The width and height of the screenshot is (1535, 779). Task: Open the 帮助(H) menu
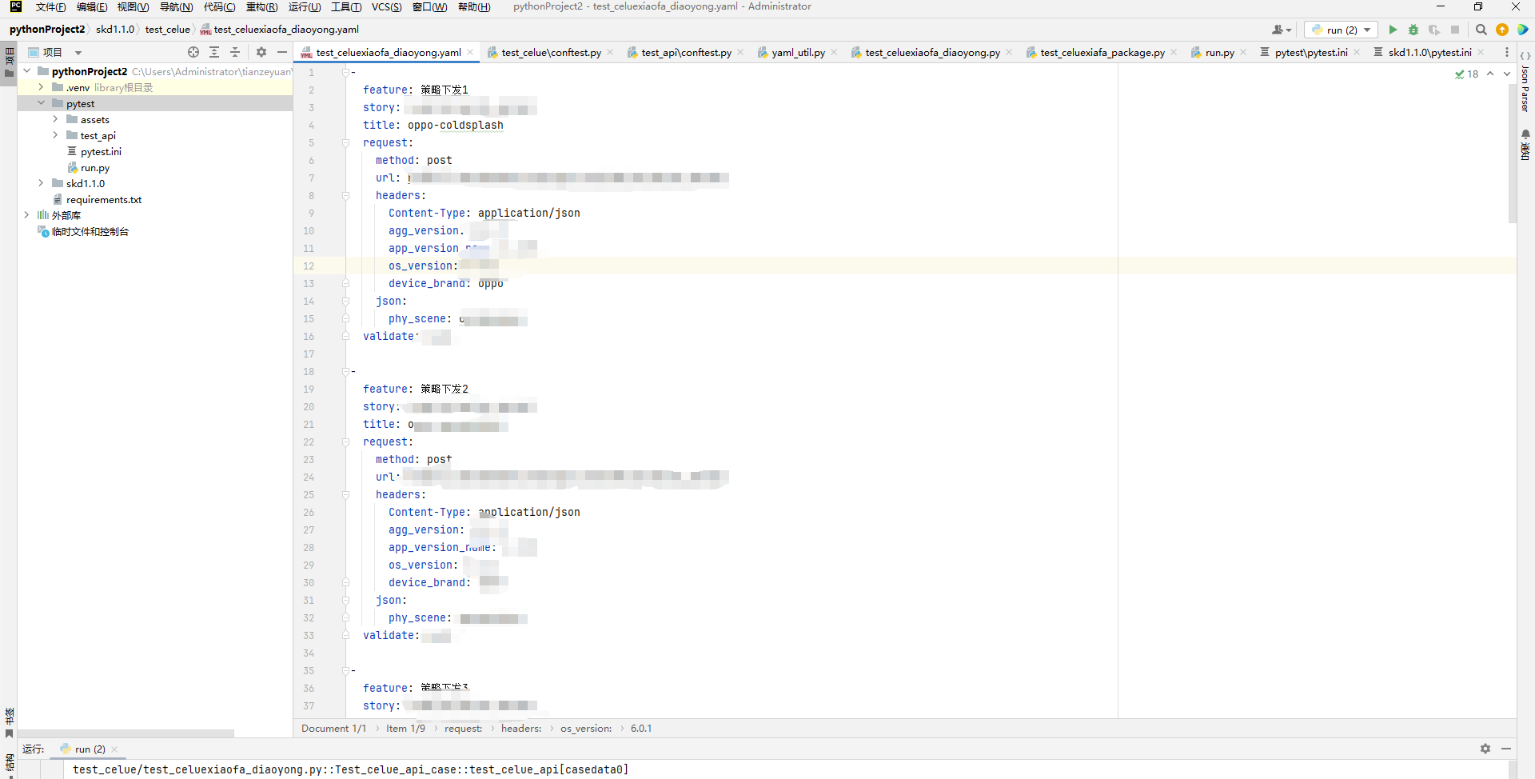pyautogui.click(x=474, y=7)
